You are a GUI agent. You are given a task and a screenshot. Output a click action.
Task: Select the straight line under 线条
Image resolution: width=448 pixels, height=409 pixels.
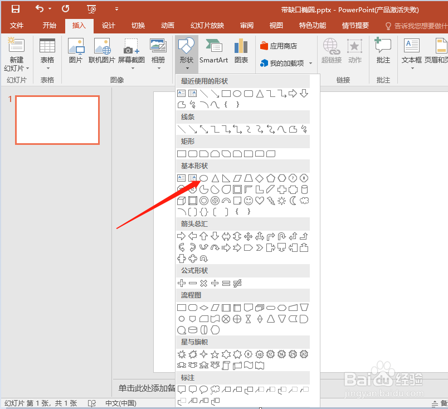click(x=182, y=129)
